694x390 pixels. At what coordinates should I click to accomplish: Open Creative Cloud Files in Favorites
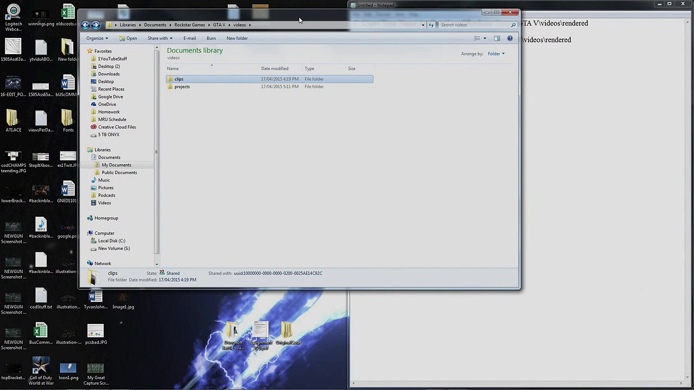(117, 127)
